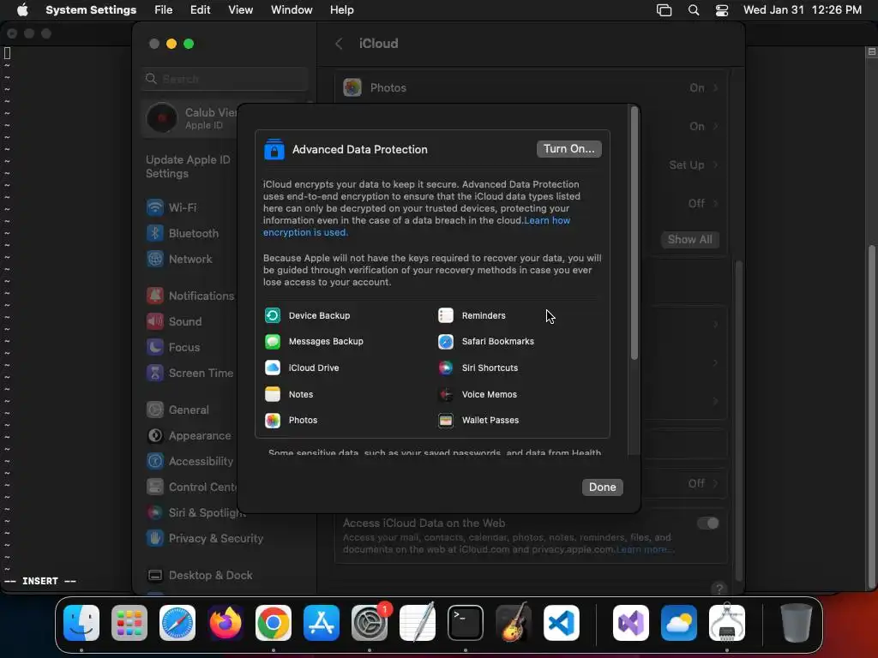Open the Edit menu
Viewport: 878px width, 658px height.
click(200, 10)
